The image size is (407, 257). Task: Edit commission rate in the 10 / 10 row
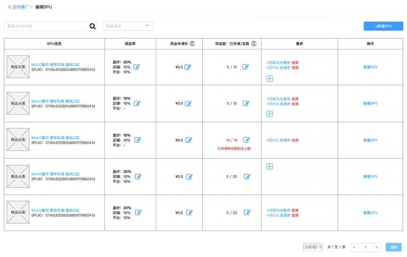[x=138, y=140]
